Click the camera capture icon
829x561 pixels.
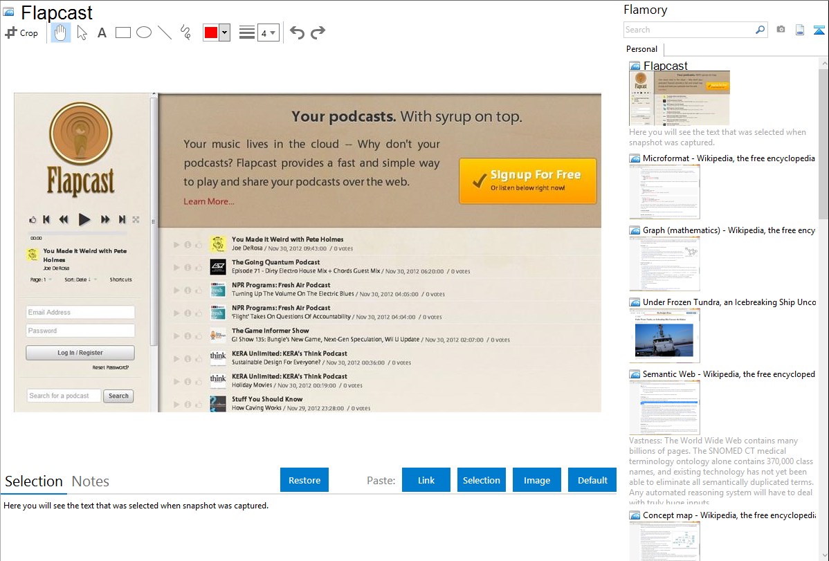click(x=781, y=30)
